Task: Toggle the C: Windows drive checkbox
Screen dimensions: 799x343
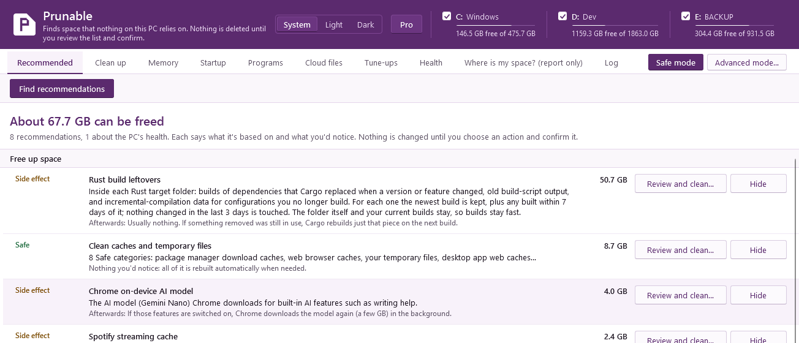Action: pos(447,17)
